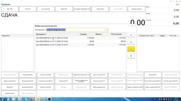Click Продолж. чек (Ctrl+F5) button

click(46, 87)
